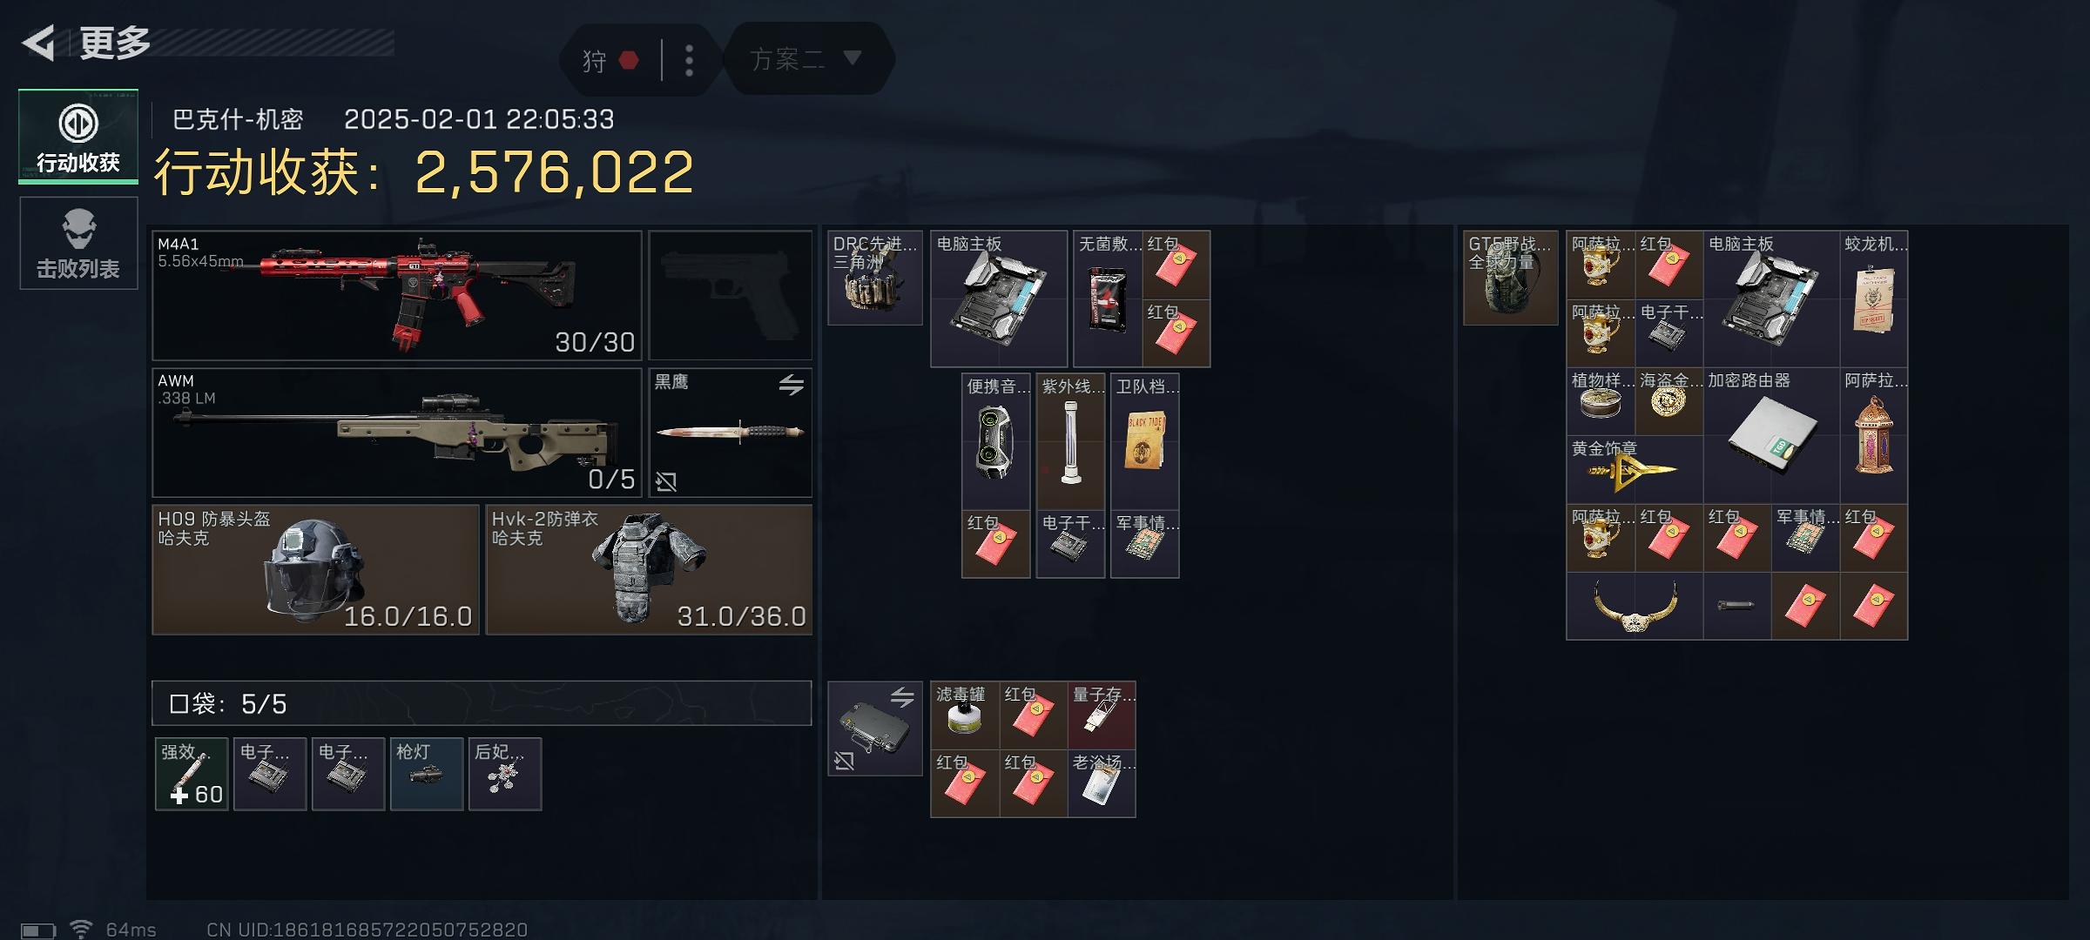The image size is (2090, 940).
Task: Click the 强效 injector with 60 count
Action: pos(192,774)
